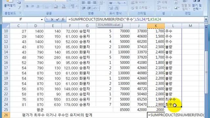
Task: Click the Fill icon in editing group
Action: click(176, 3)
